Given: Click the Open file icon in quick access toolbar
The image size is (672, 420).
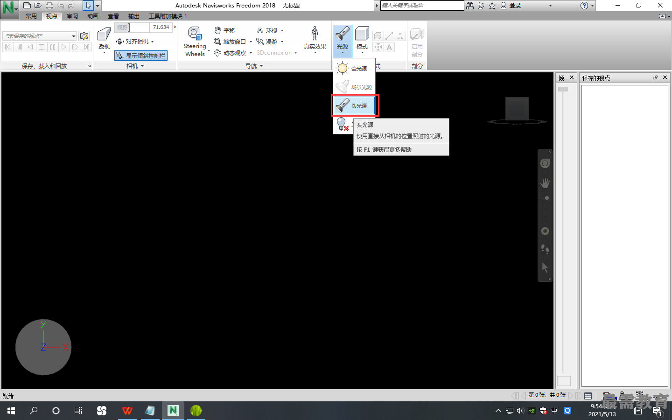Looking at the screenshot, I should pyautogui.click(x=38, y=6).
